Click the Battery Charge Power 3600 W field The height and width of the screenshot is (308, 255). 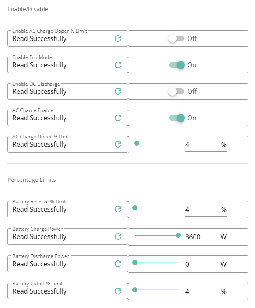coord(206,237)
